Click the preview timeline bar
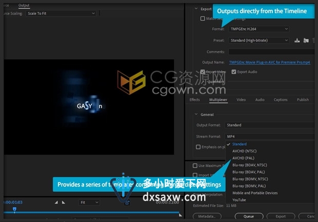The image size is (318, 222). pos(91,212)
